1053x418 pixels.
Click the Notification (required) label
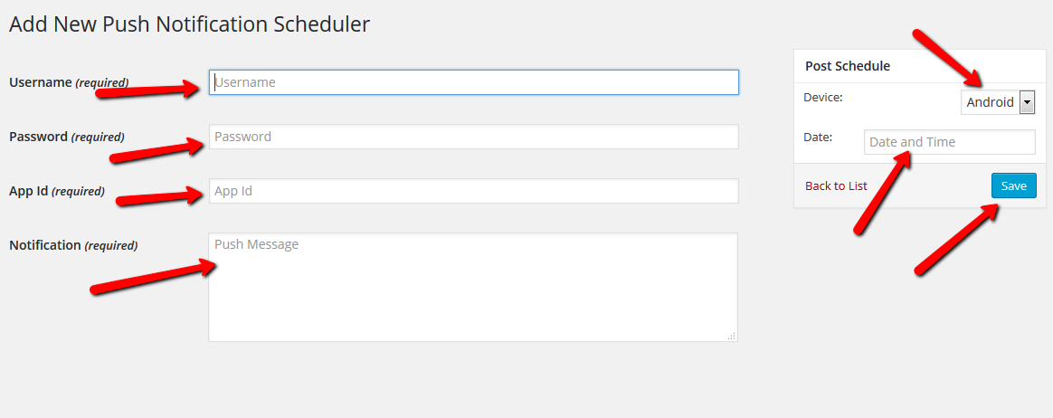click(x=73, y=245)
